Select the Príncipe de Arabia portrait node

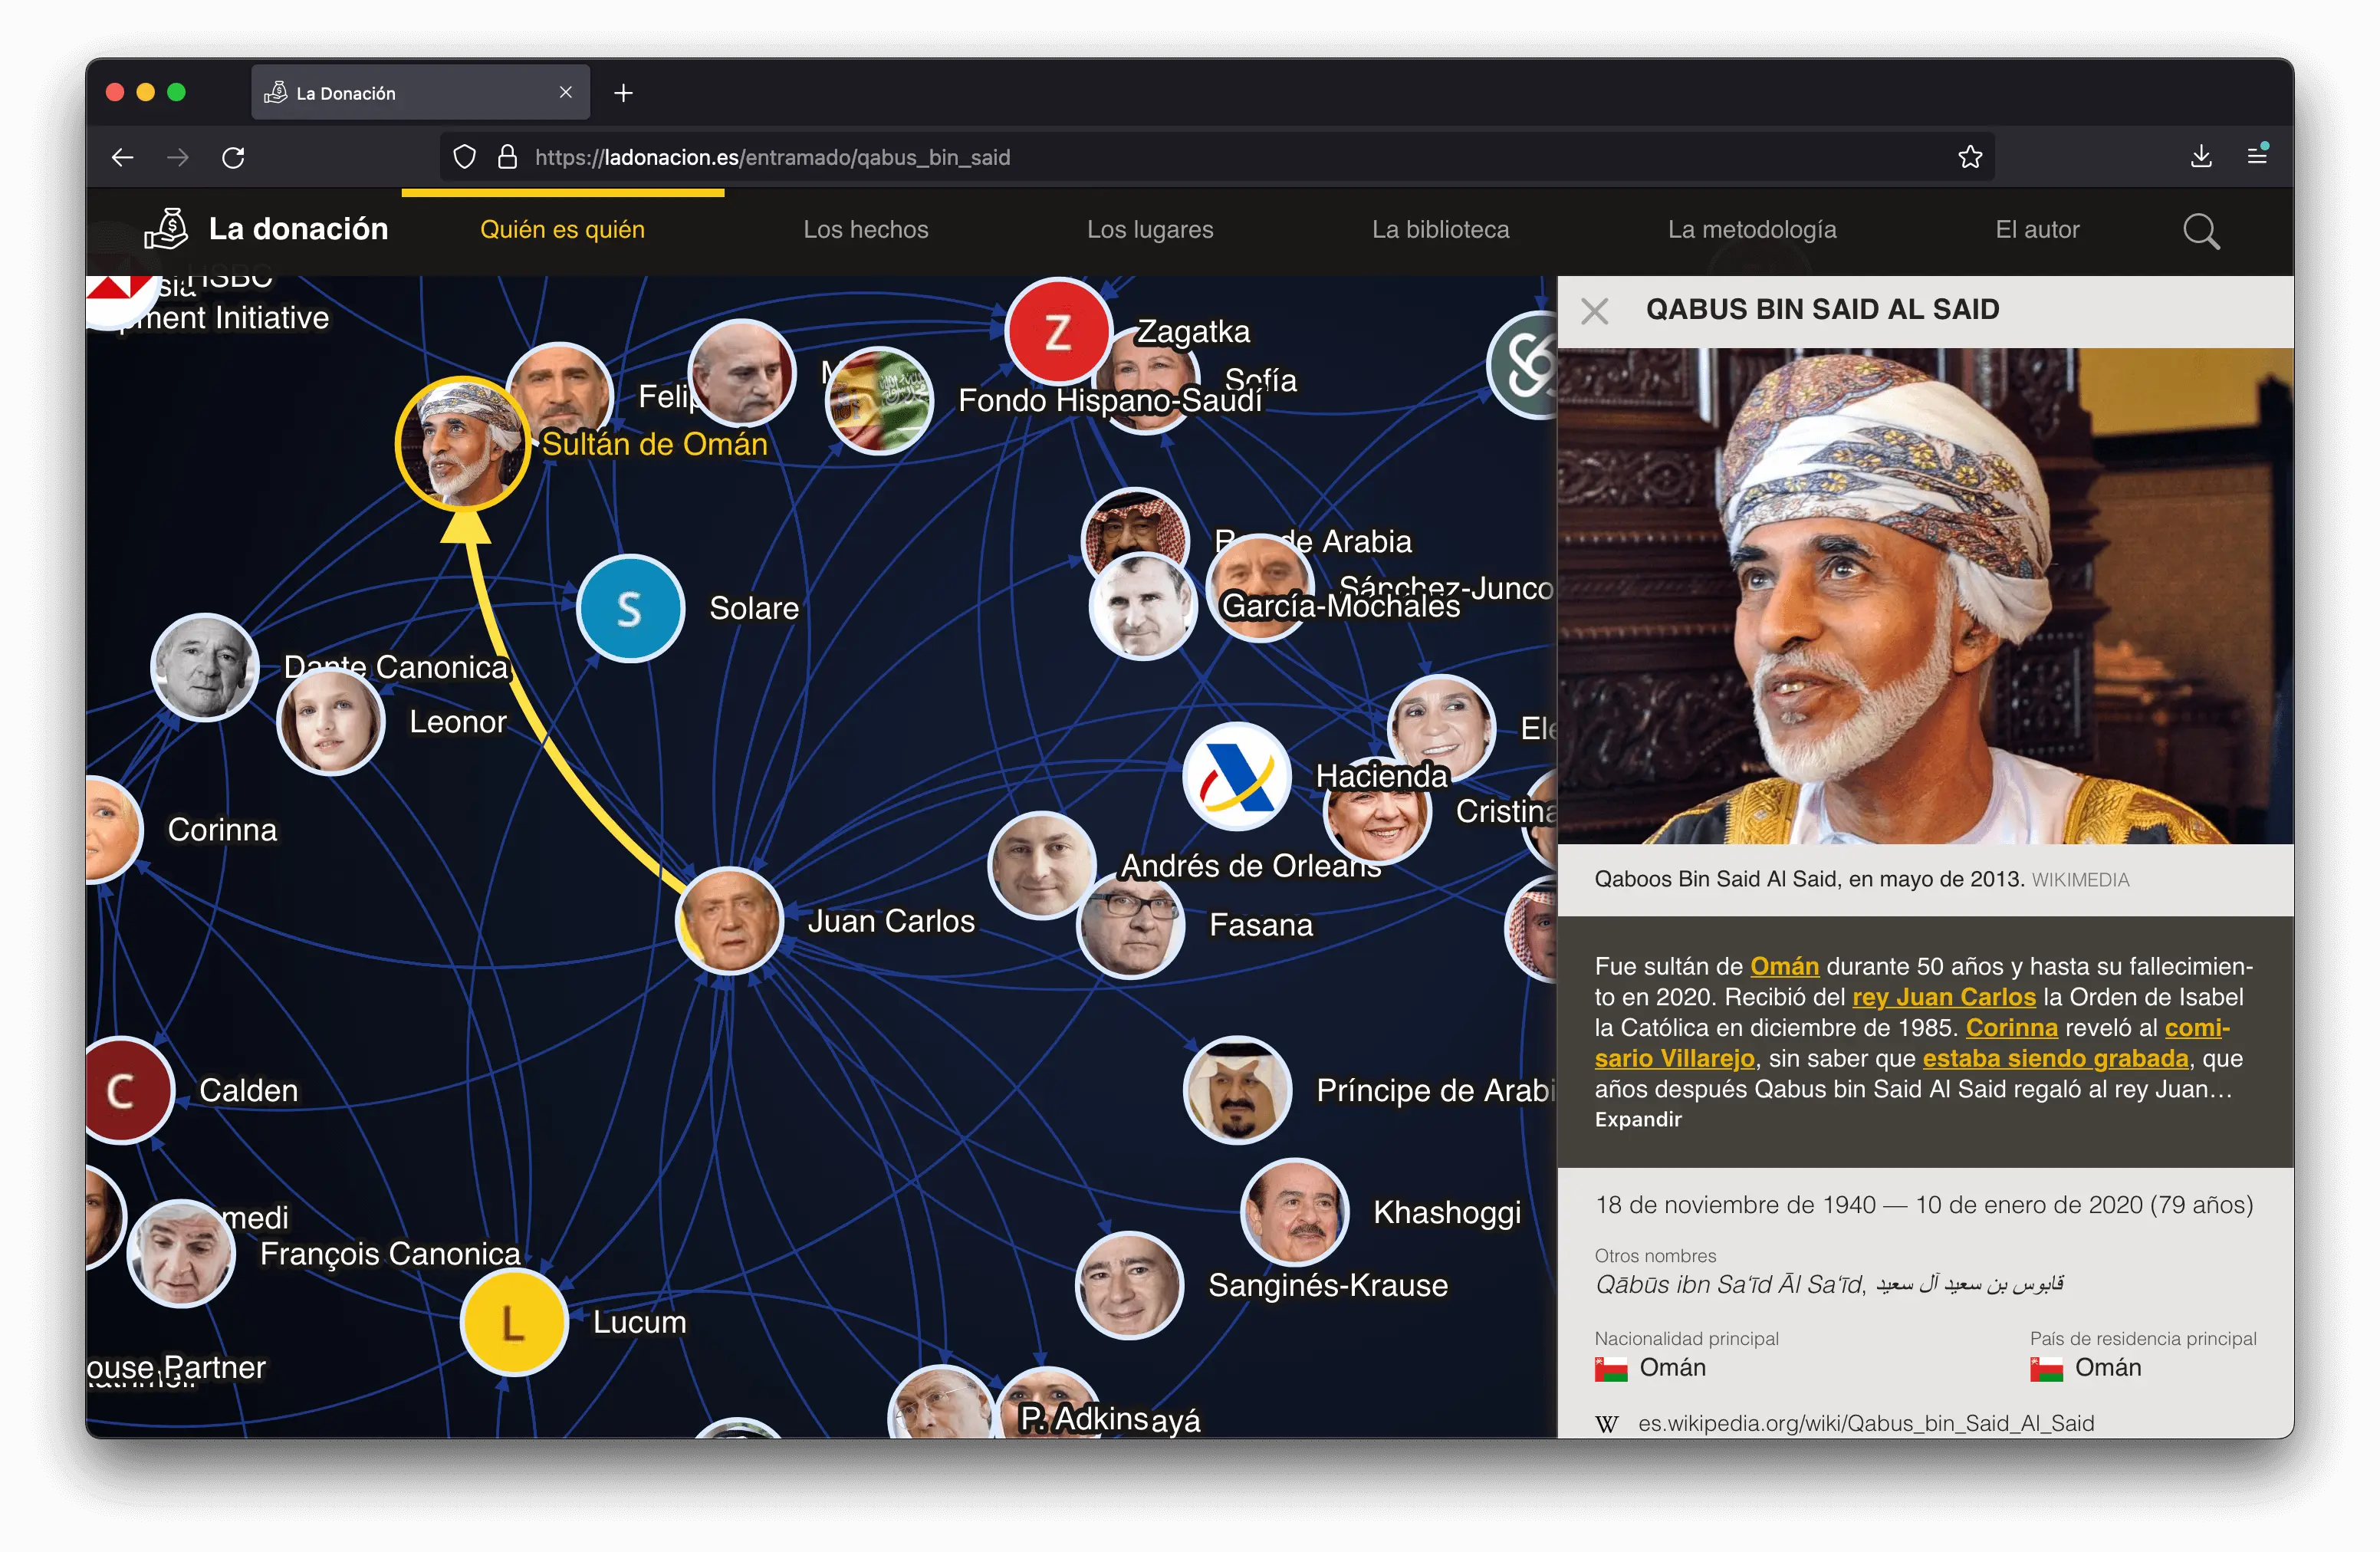pos(1236,1090)
